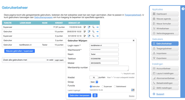The width and height of the screenshot is (185, 100).
Task: Follow the Gebruikersgroepen link in description
Action: coord(43,17)
